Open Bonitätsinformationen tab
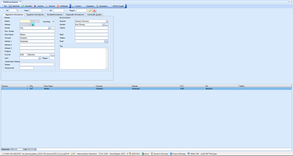 [55, 15]
